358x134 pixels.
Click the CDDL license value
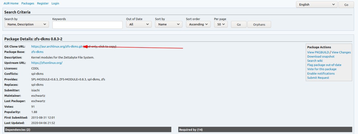click(x=35, y=68)
